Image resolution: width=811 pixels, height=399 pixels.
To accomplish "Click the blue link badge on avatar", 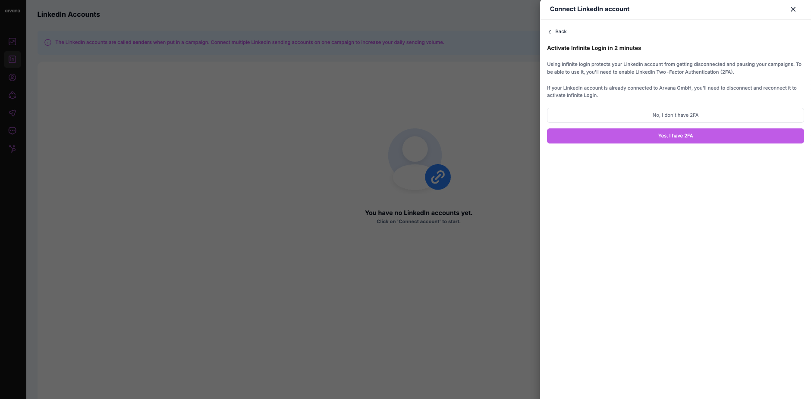I will click(438, 177).
